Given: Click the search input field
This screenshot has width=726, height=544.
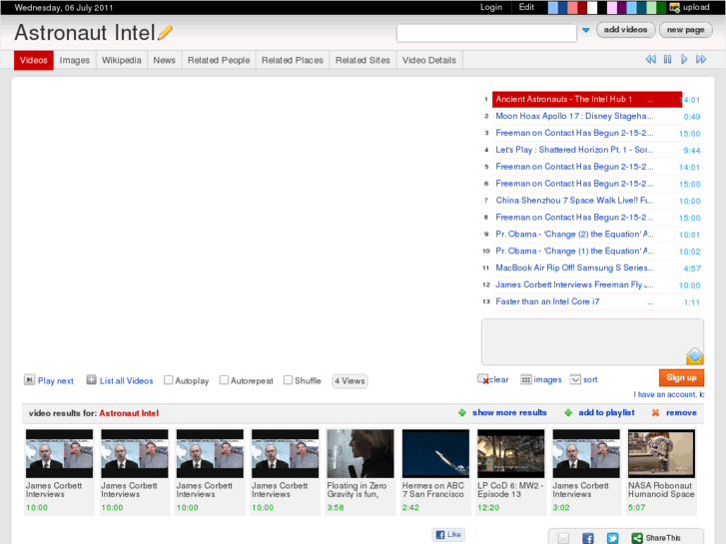Looking at the screenshot, I should point(486,33).
